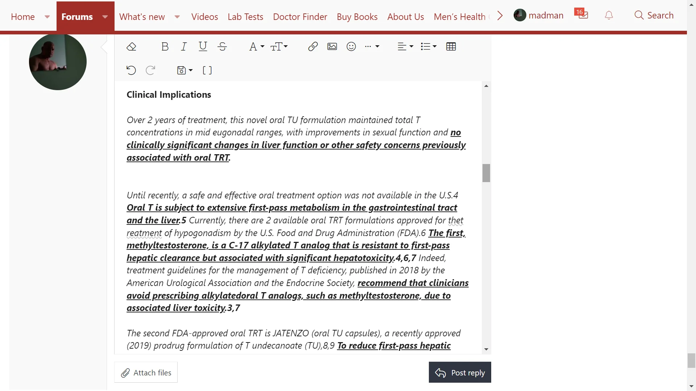Click the Remove formatting eraser icon

[131, 47]
